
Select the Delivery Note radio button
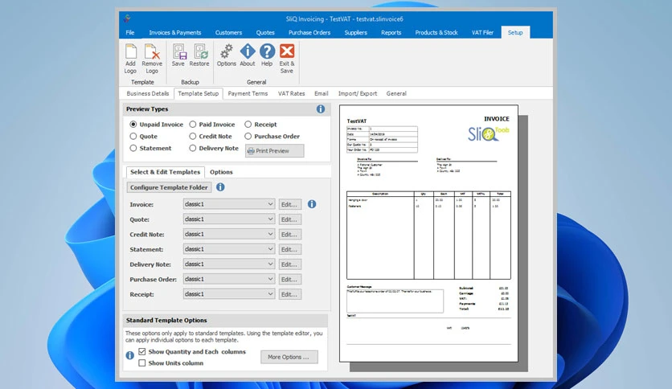pos(193,148)
